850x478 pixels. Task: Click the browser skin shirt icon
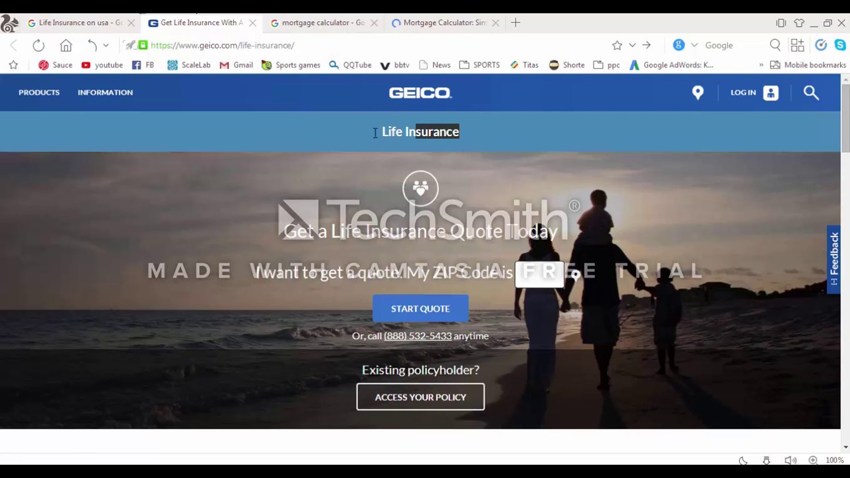pyautogui.click(x=799, y=23)
